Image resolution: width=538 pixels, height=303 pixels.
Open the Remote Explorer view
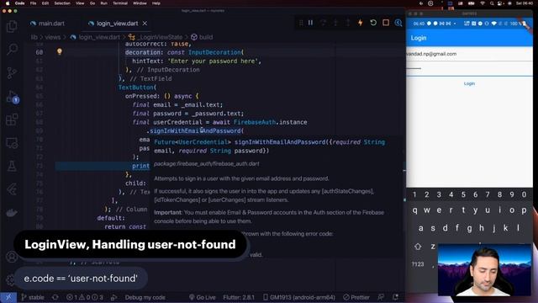tap(12, 143)
